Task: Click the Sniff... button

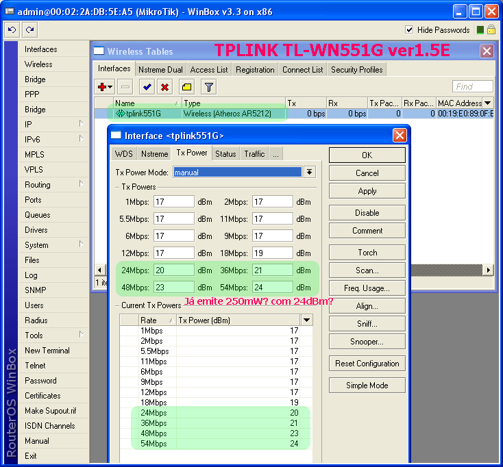Action: pyautogui.click(x=367, y=324)
